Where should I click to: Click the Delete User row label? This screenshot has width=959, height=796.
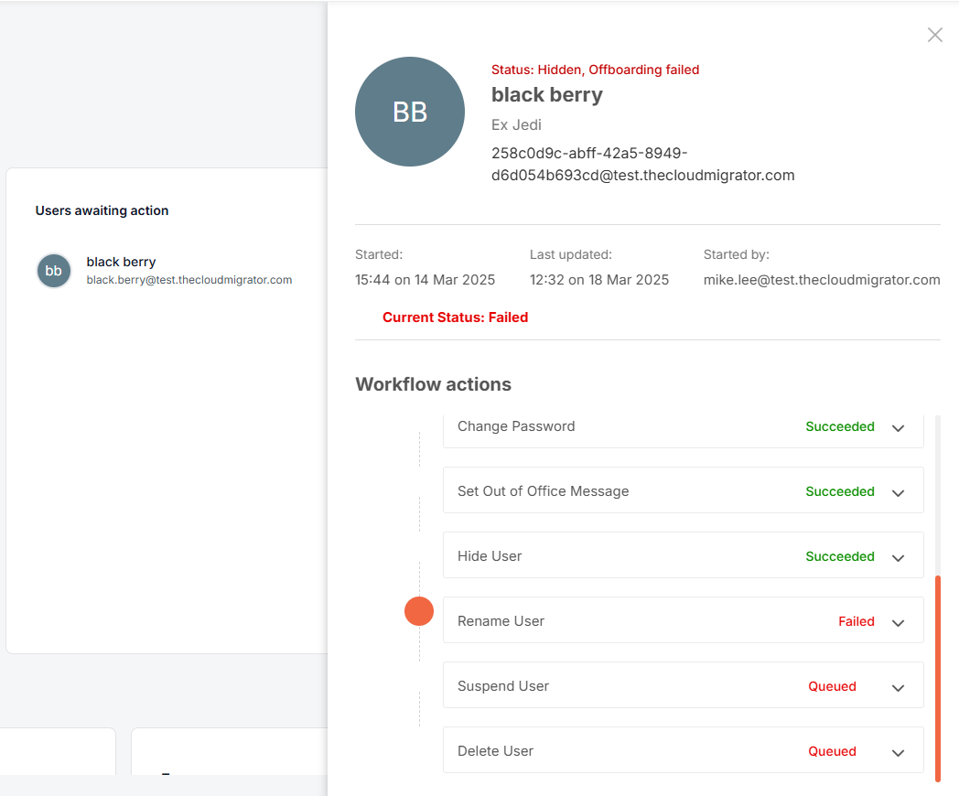click(495, 751)
